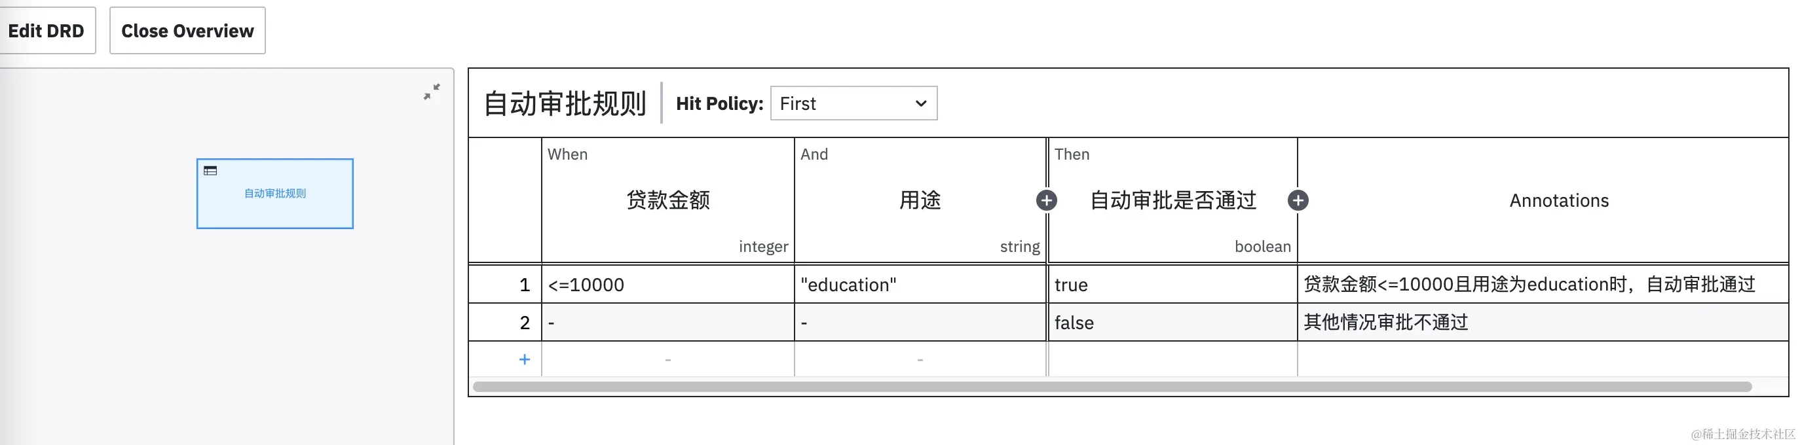Click the horizontal scrollbar under the table

tap(1112, 386)
